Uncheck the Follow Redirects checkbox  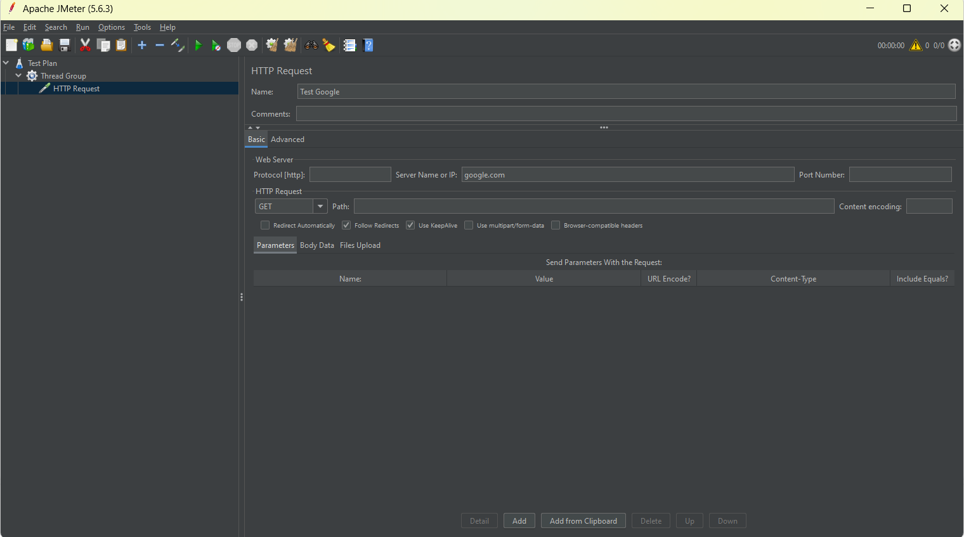[x=346, y=225]
